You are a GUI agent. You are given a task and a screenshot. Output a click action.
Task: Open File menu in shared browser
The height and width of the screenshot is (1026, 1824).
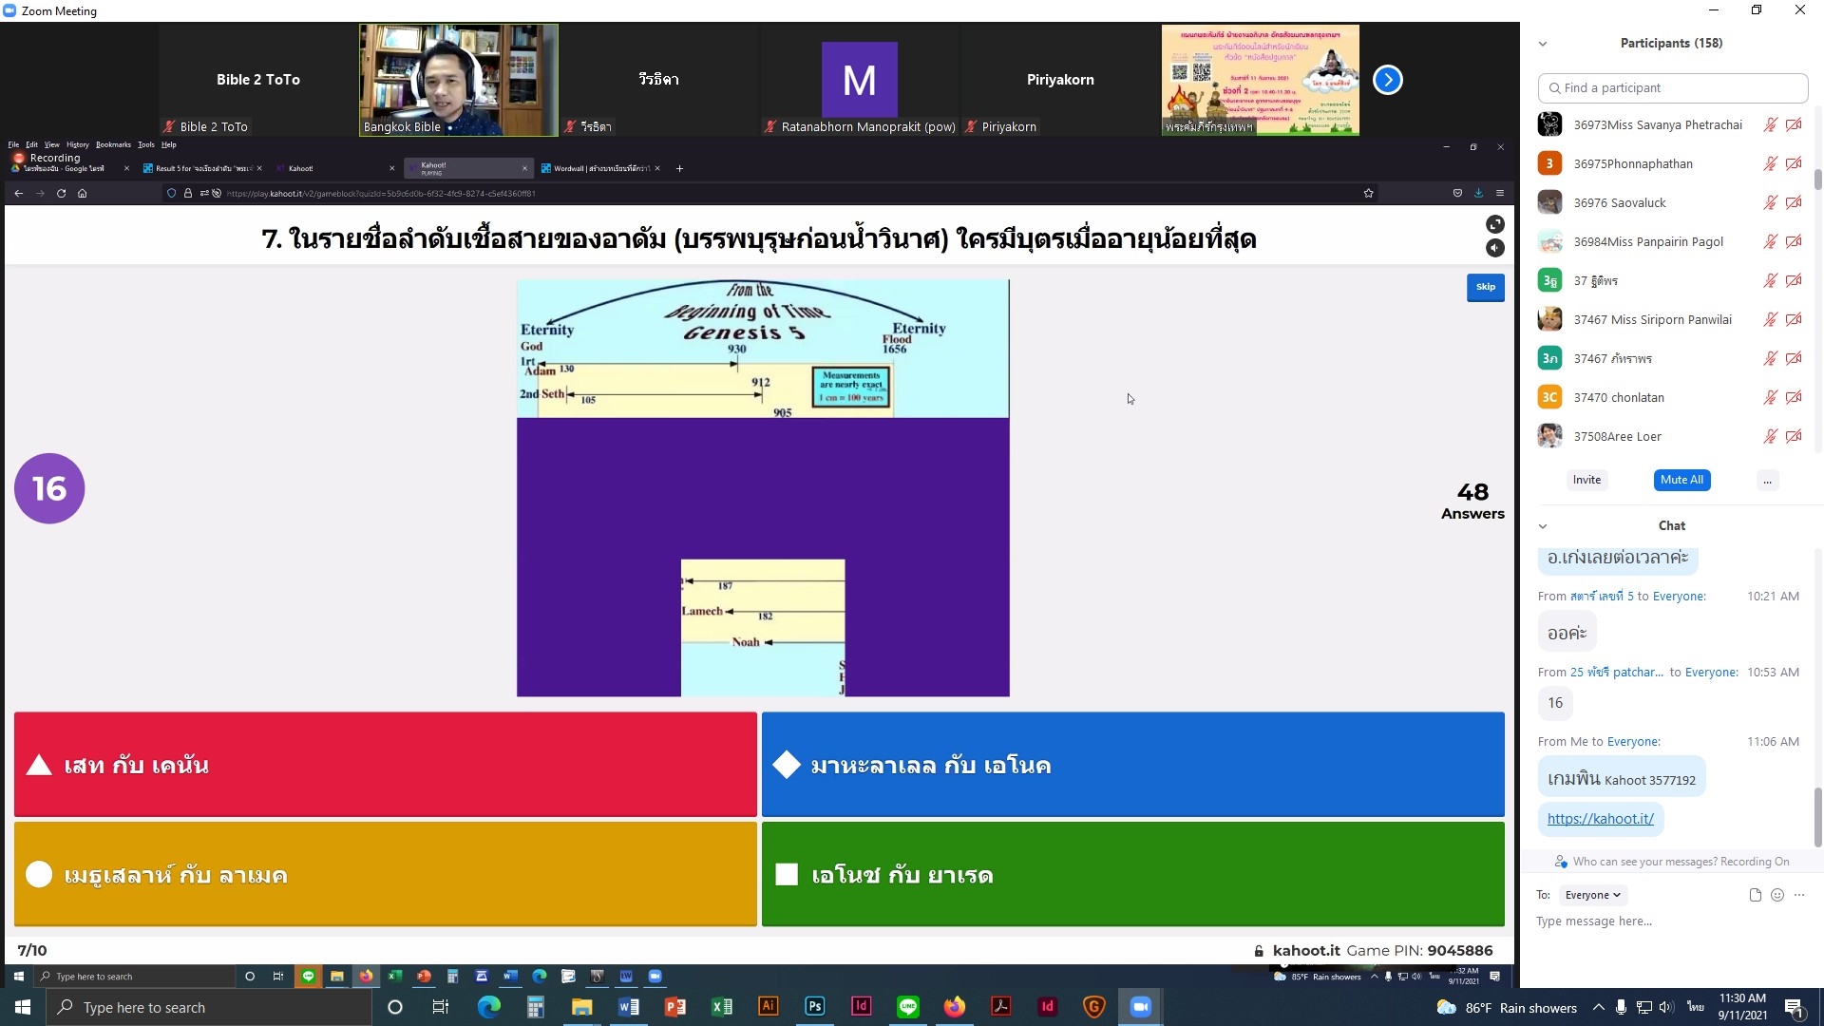(x=13, y=144)
